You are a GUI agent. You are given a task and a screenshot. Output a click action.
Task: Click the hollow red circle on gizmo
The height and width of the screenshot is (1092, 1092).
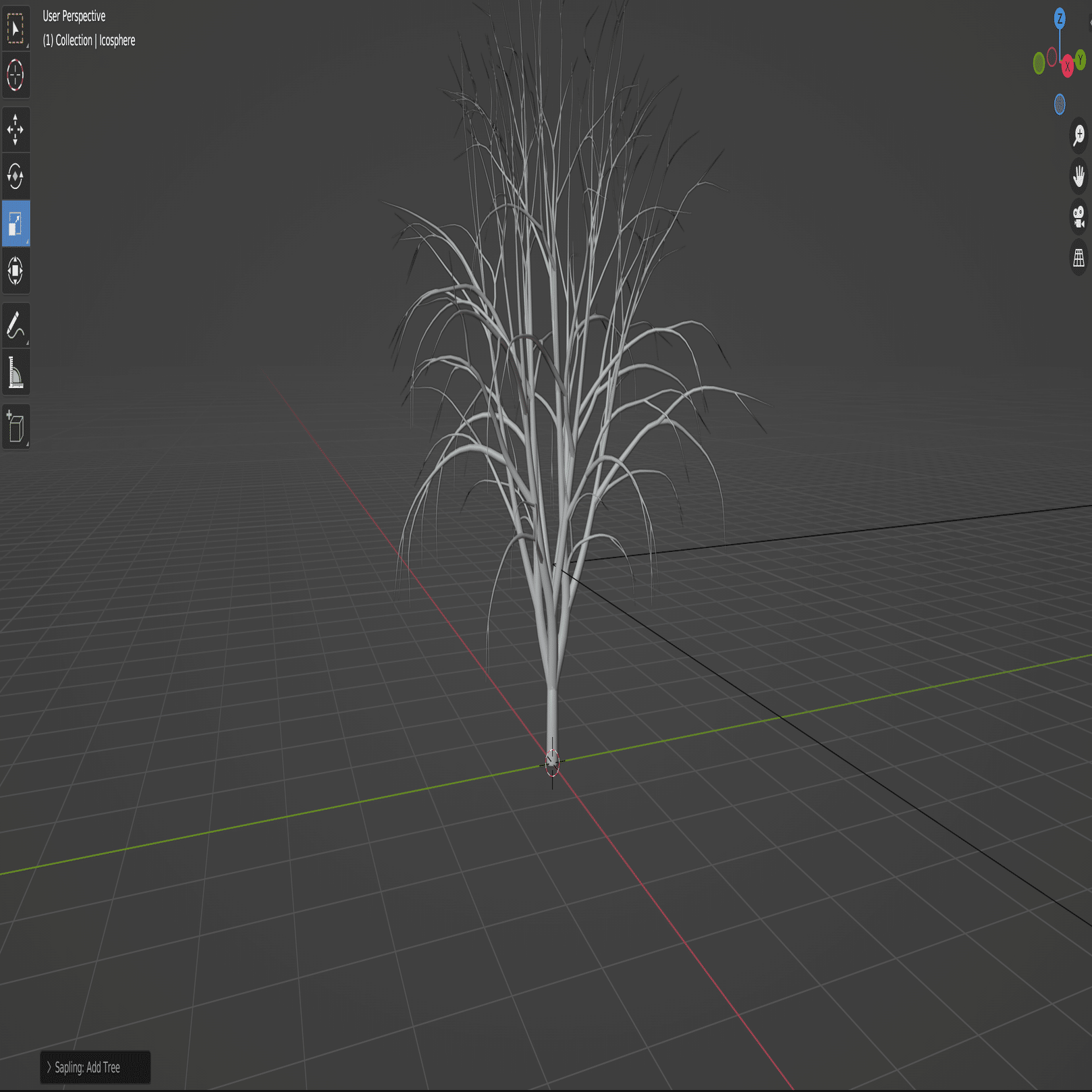click(x=1052, y=57)
